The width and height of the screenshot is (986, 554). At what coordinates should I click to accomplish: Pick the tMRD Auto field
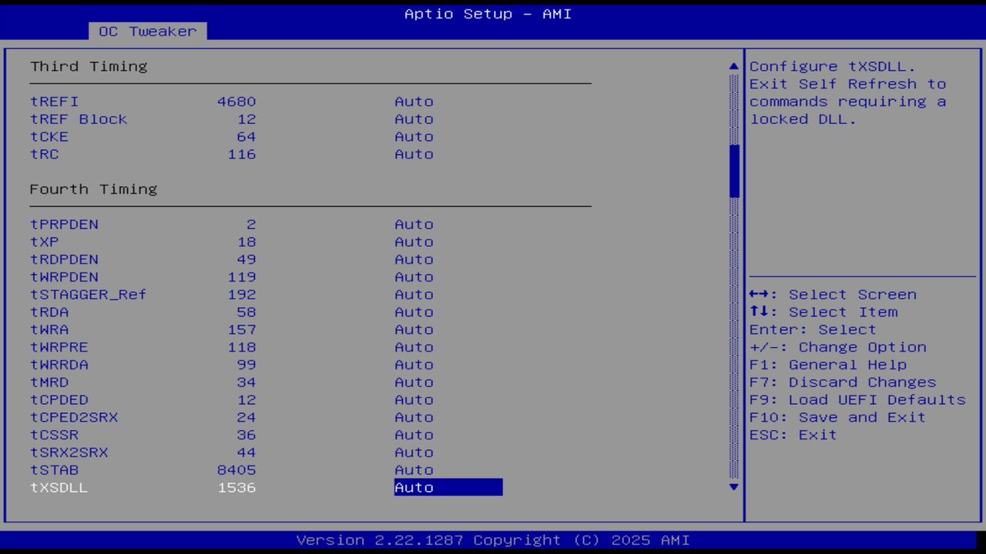(x=414, y=382)
